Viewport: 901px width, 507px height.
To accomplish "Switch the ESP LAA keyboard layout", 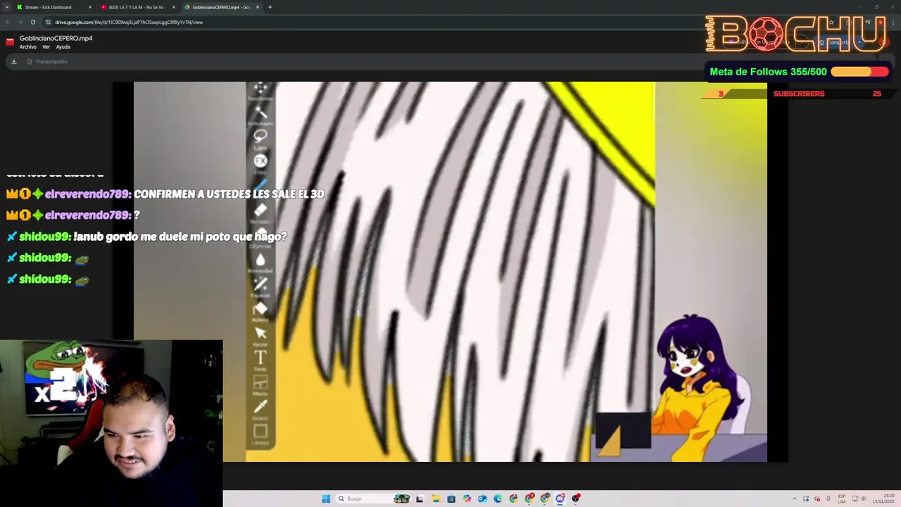I will 842,499.
